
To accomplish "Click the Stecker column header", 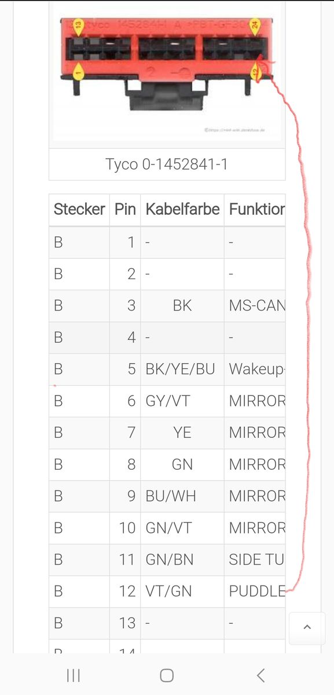I will 79,209.
